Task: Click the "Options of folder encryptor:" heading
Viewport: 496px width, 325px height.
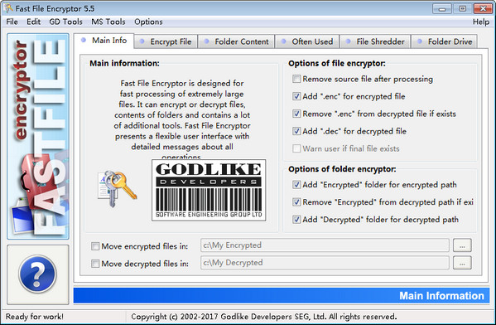Action: pyautogui.click(x=342, y=169)
